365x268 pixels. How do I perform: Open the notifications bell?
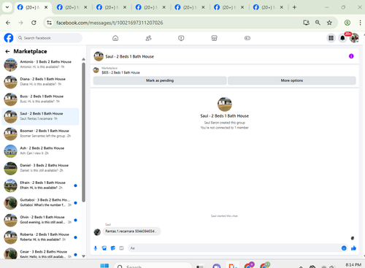[342, 38]
